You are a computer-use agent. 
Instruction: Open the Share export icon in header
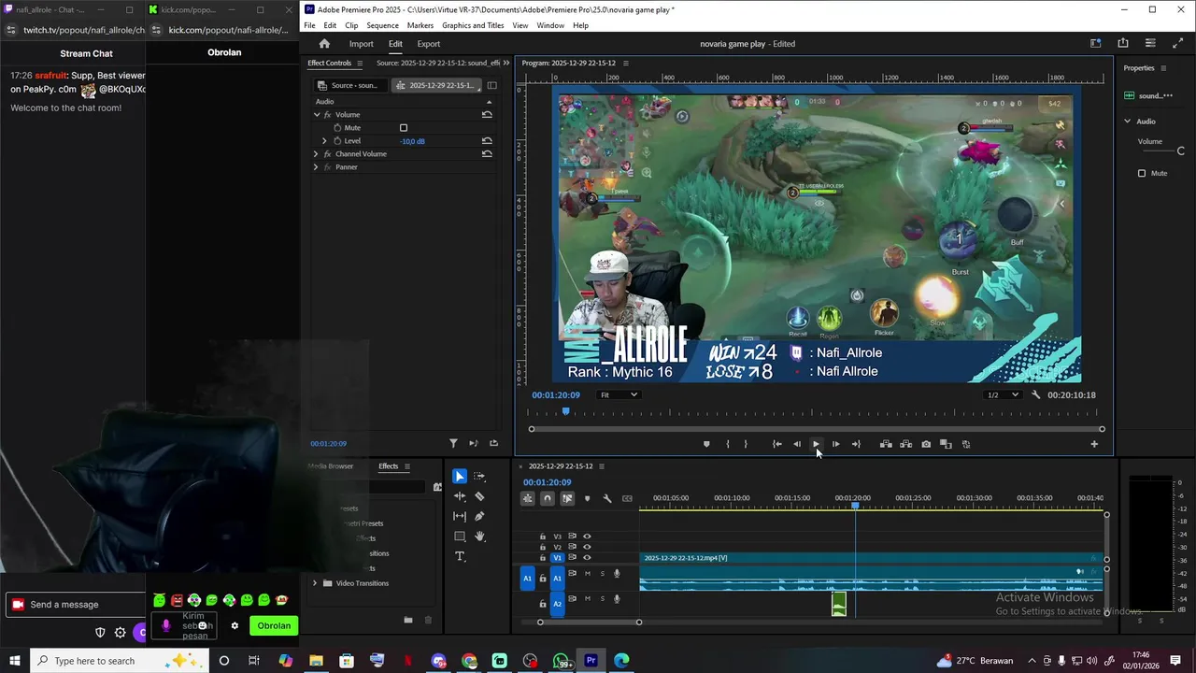[1123, 43]
